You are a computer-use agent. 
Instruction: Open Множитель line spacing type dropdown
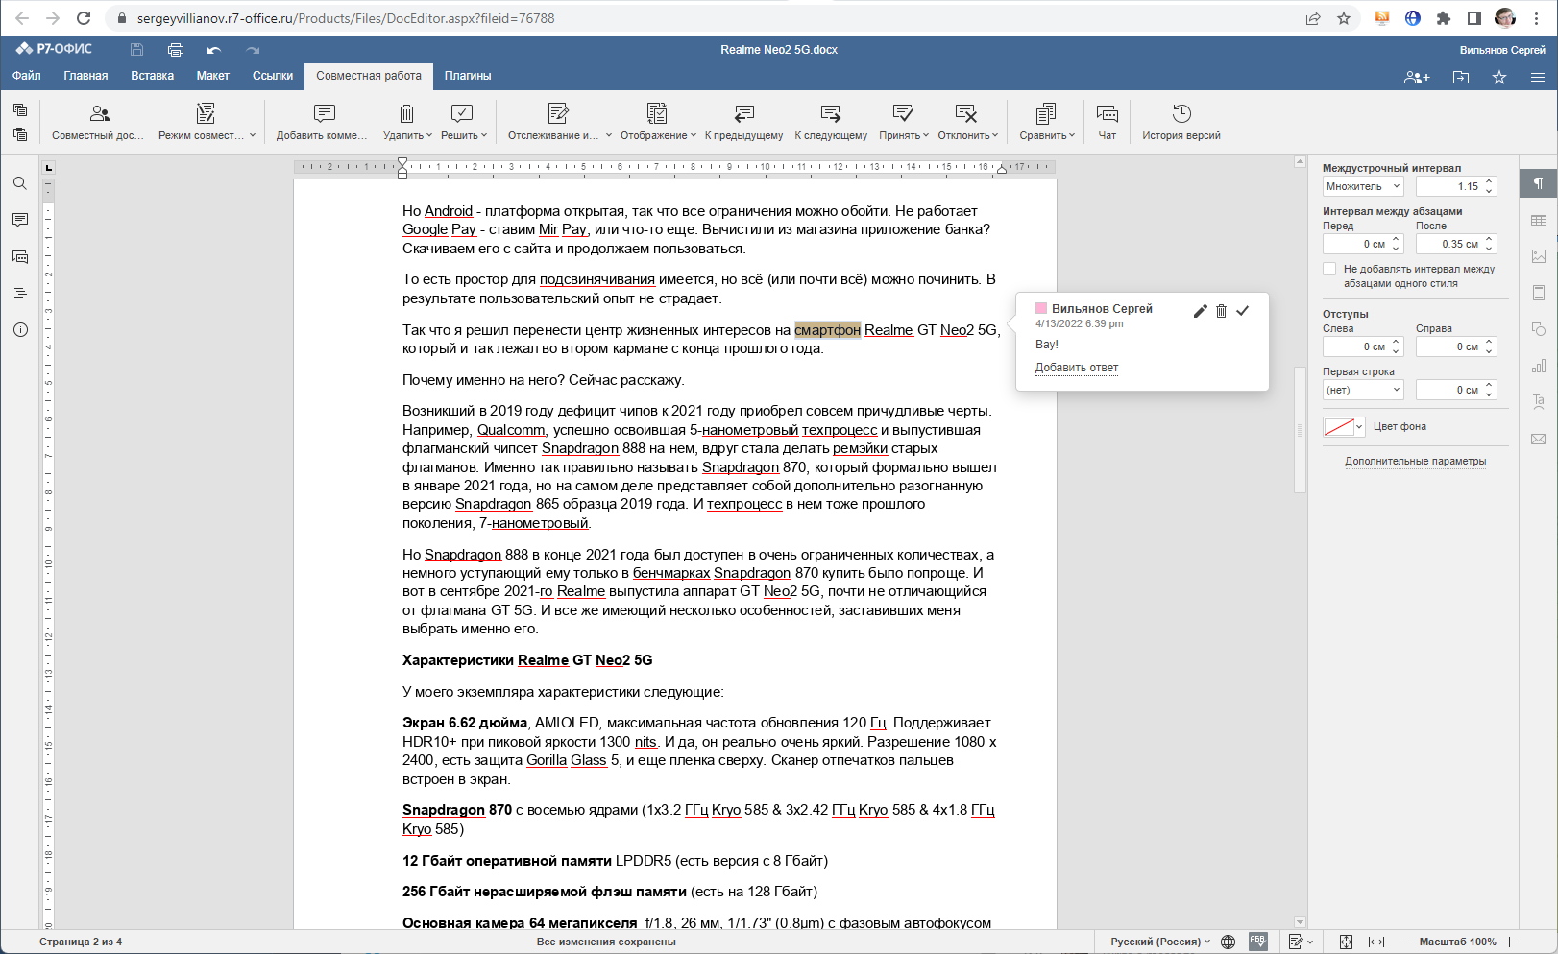(x=1363, y=186)
